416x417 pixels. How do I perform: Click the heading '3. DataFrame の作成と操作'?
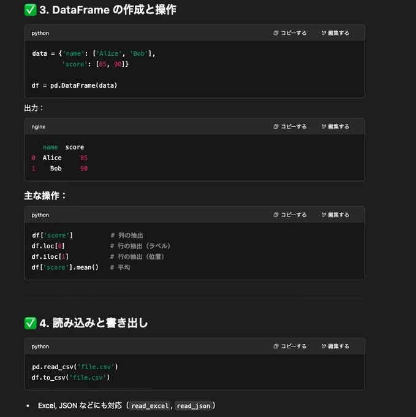click(108, 10)
